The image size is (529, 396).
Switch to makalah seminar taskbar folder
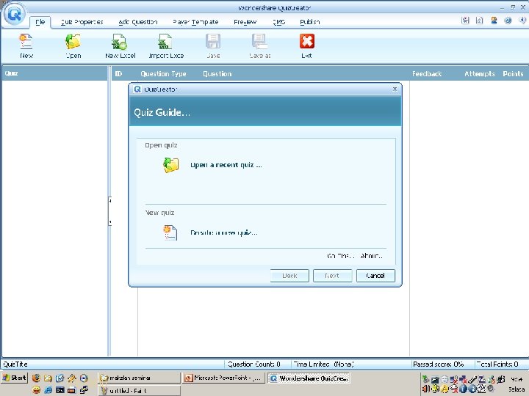139,378
